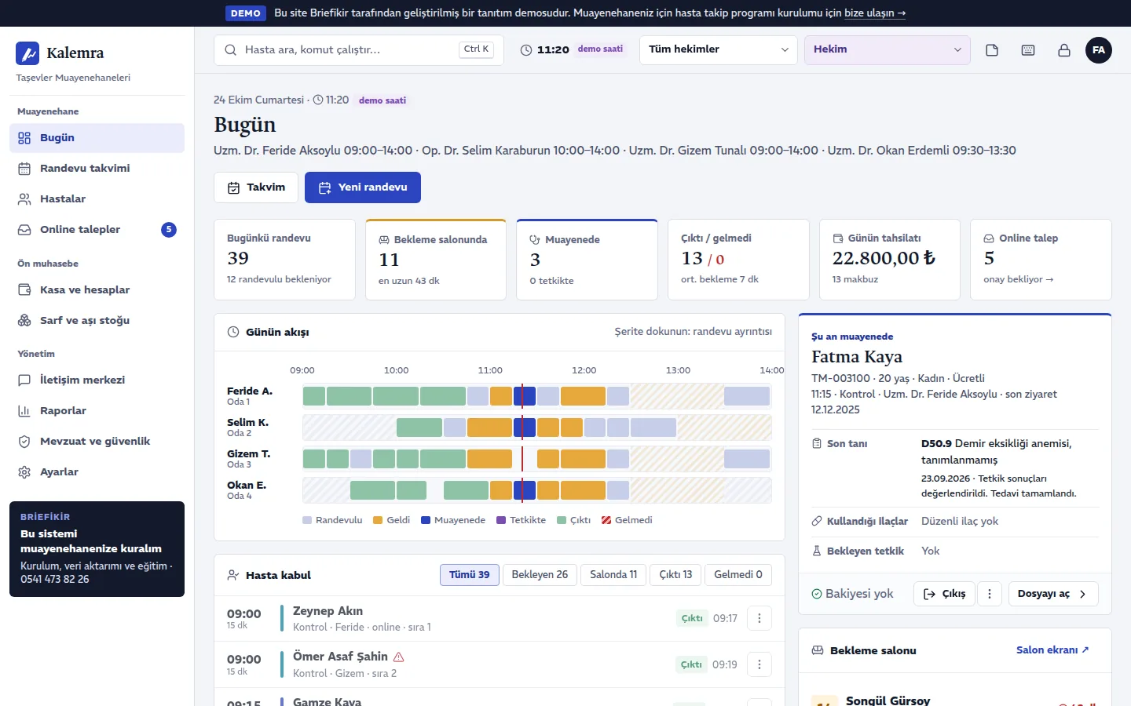1131x706 pixels.
Task: Open Ayarlar settings page
Action: 97,472
